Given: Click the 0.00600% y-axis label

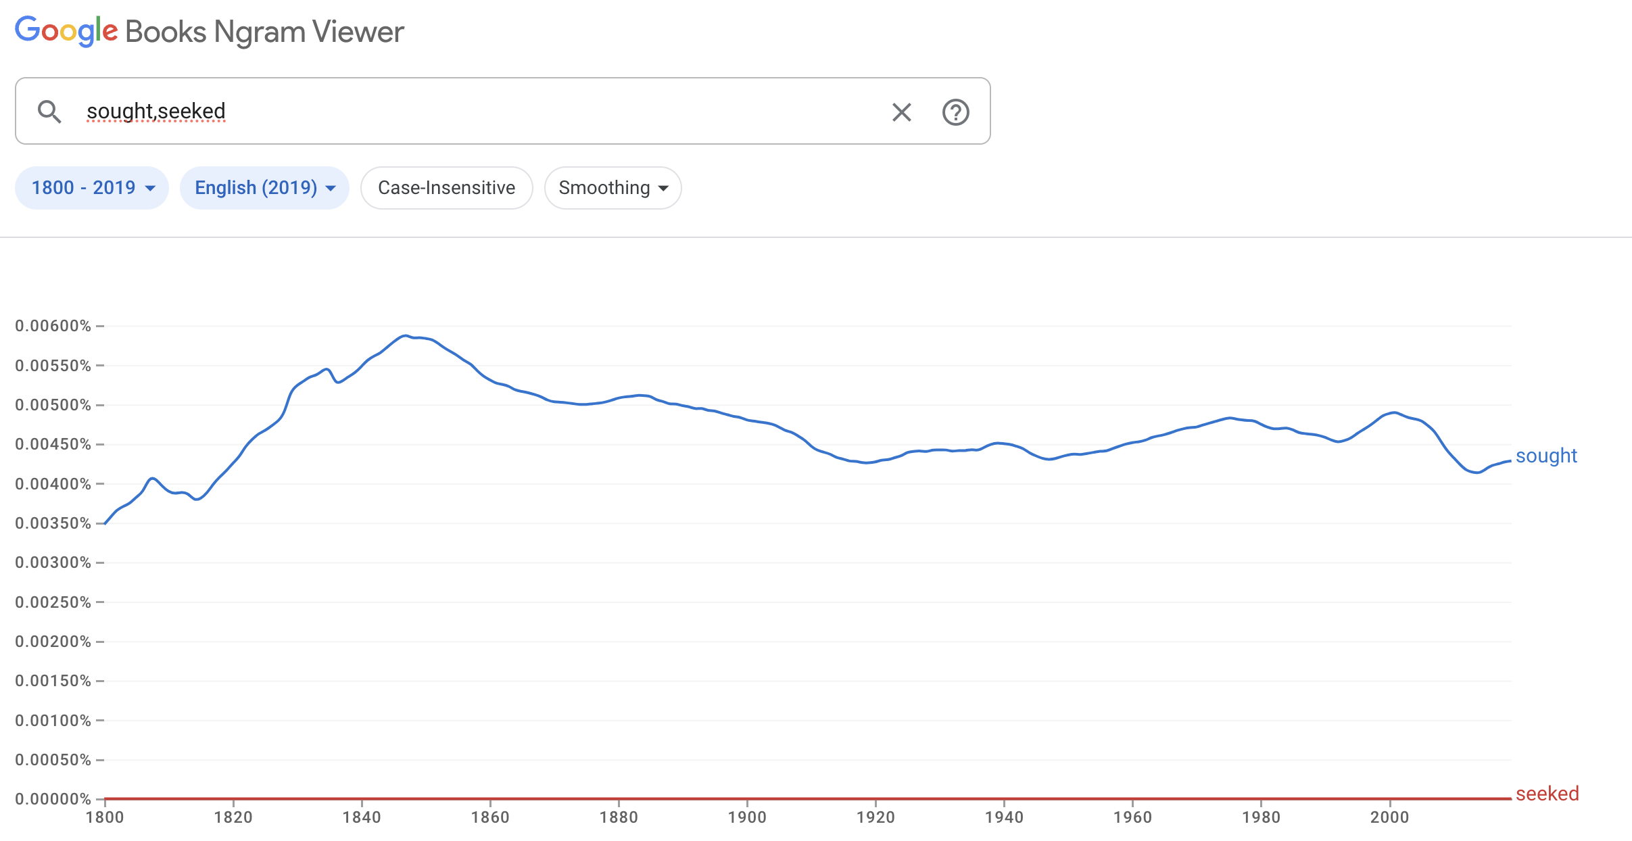Looking at the screenshot, I should pyautogui.click(x=53, y=326).
